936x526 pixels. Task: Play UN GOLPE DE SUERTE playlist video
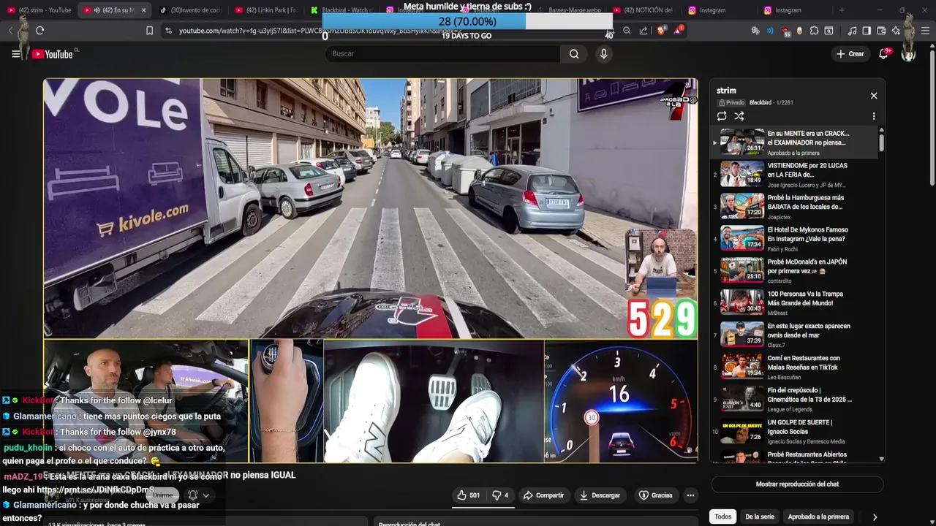pos(796,432)
